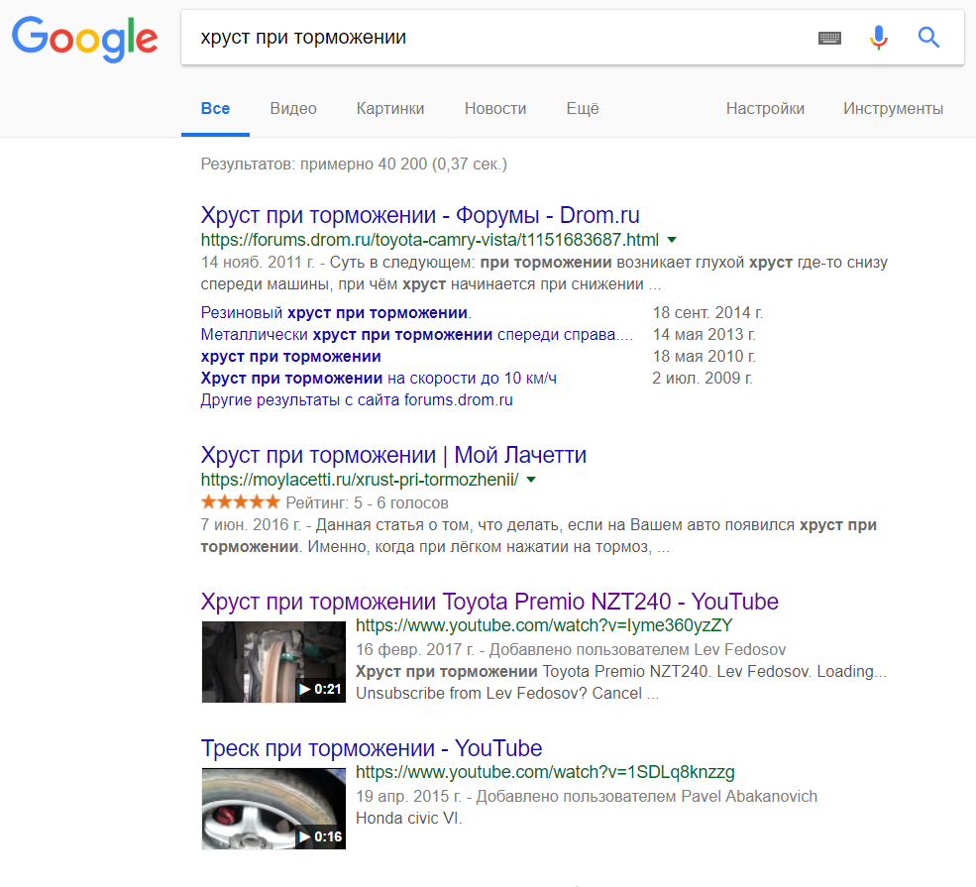The image size is (976, 887).
Task: Click YouTube URL ending Iyme360yzZY
Action: pyautogui.click(x=544, y=625)
